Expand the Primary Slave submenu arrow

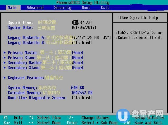tap(5, 57)
